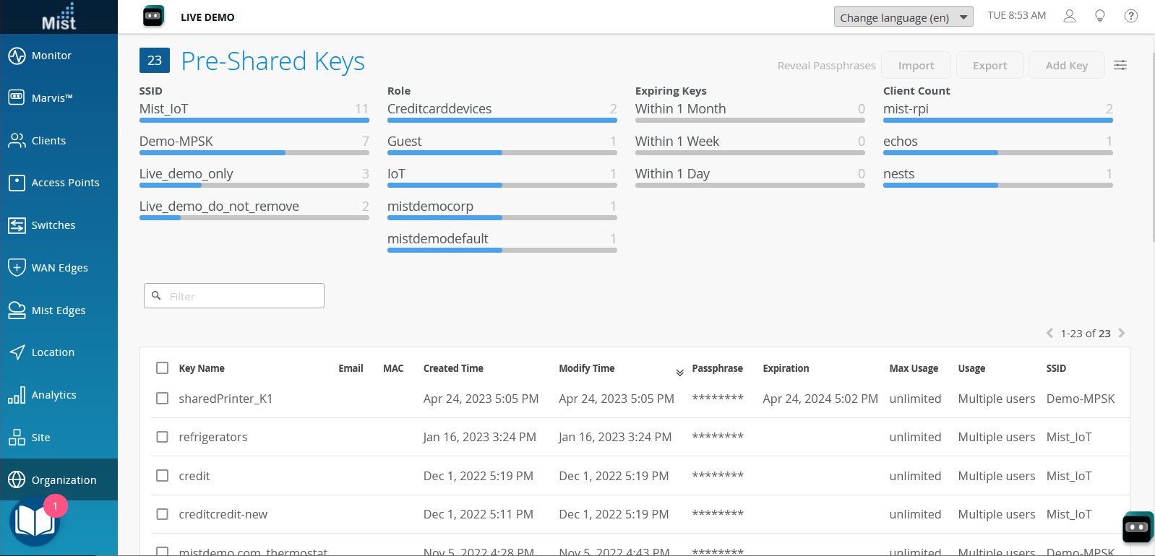This screenshot has height=556, width=1155.
Task: Click the Add Key button
Action: [1066, 65]
